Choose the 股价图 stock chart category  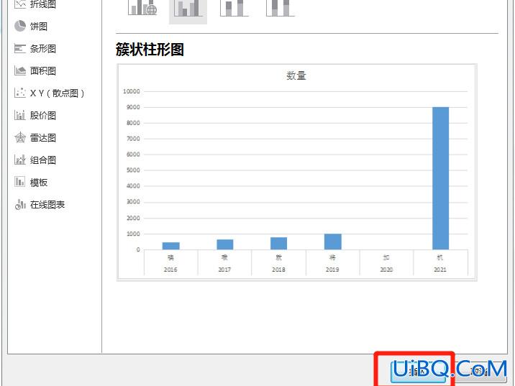click(x=35, y=116)
